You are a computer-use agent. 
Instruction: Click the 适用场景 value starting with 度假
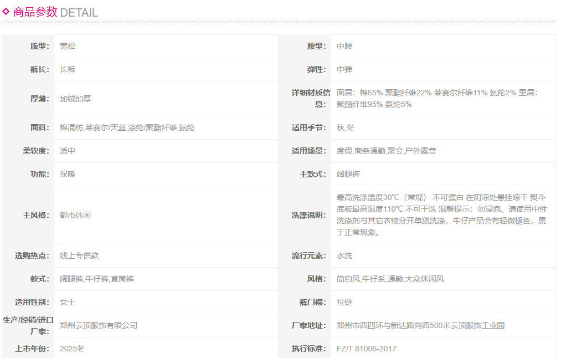click(x=386, y=151)
